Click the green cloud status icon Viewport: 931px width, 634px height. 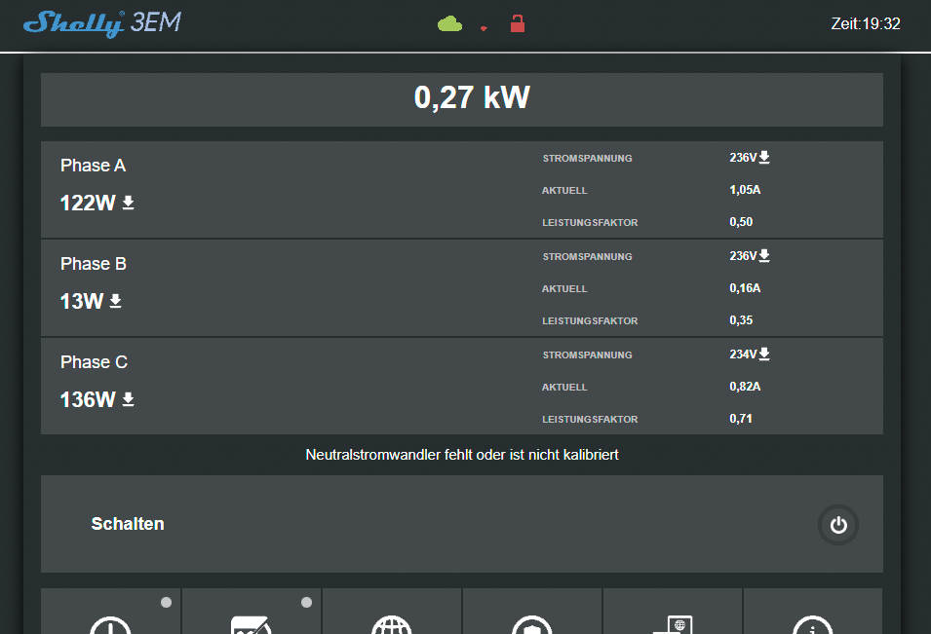[x=449, y=23]
